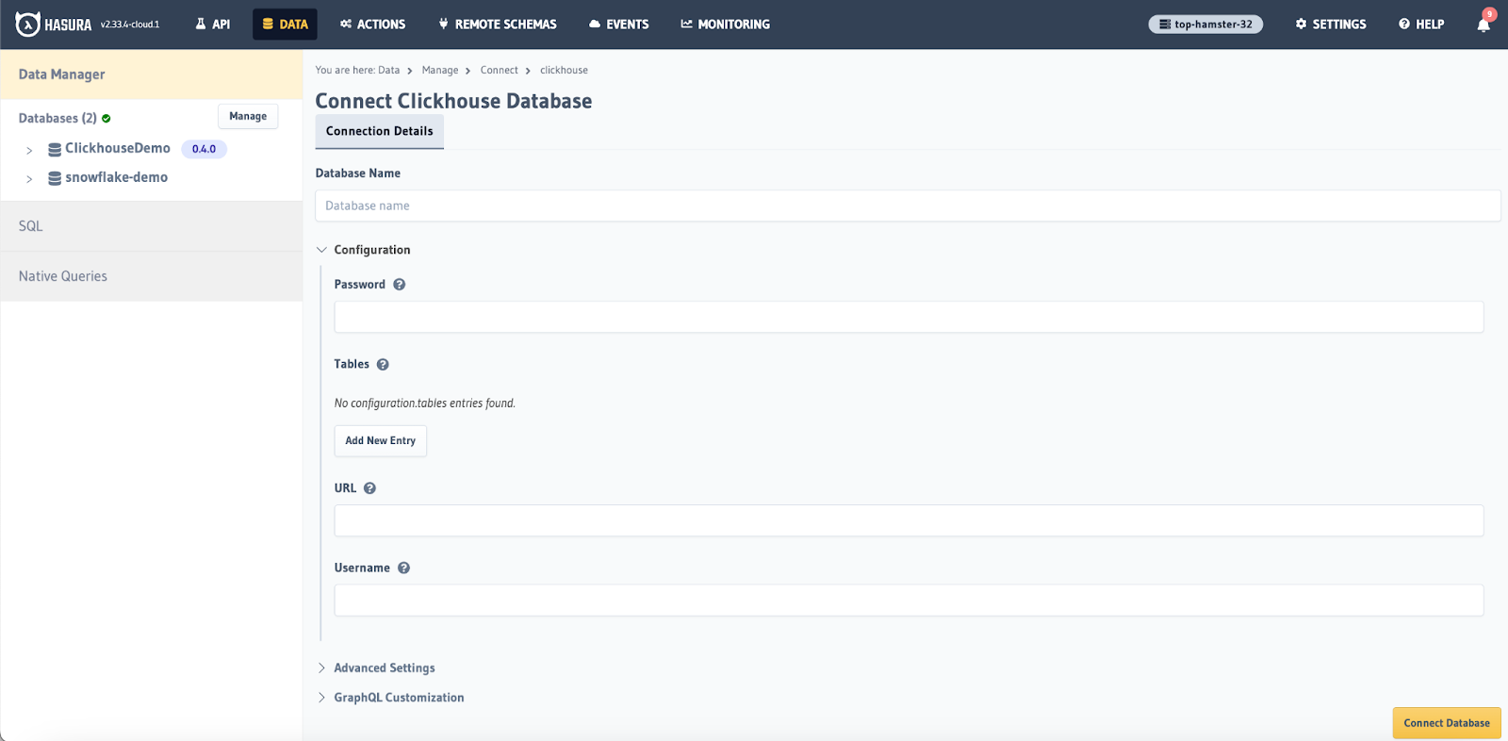1508x741 pixels.
Task: Click the Username help icon
Action: [403, 568]
